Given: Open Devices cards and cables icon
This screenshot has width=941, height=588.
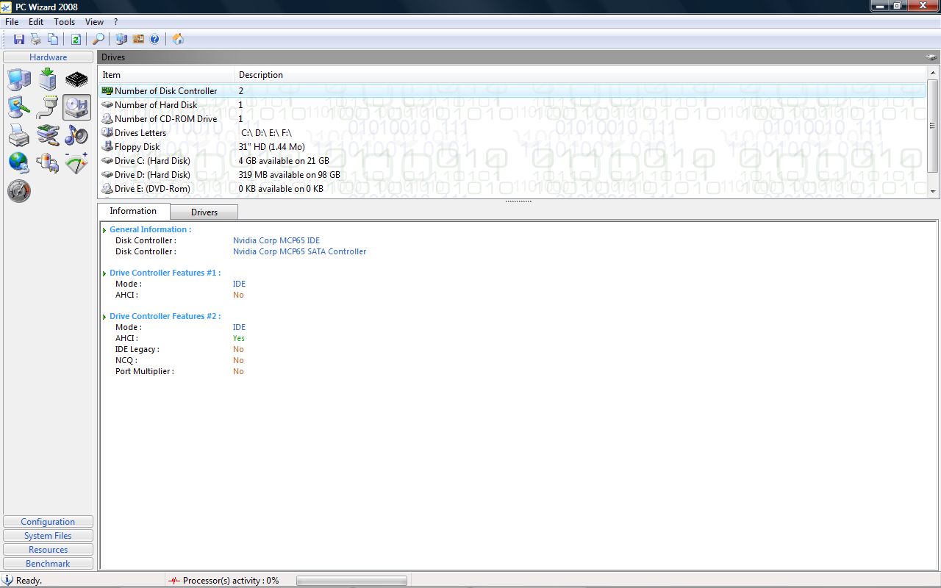Looking at the screenshot, I should tap(48, 135).
